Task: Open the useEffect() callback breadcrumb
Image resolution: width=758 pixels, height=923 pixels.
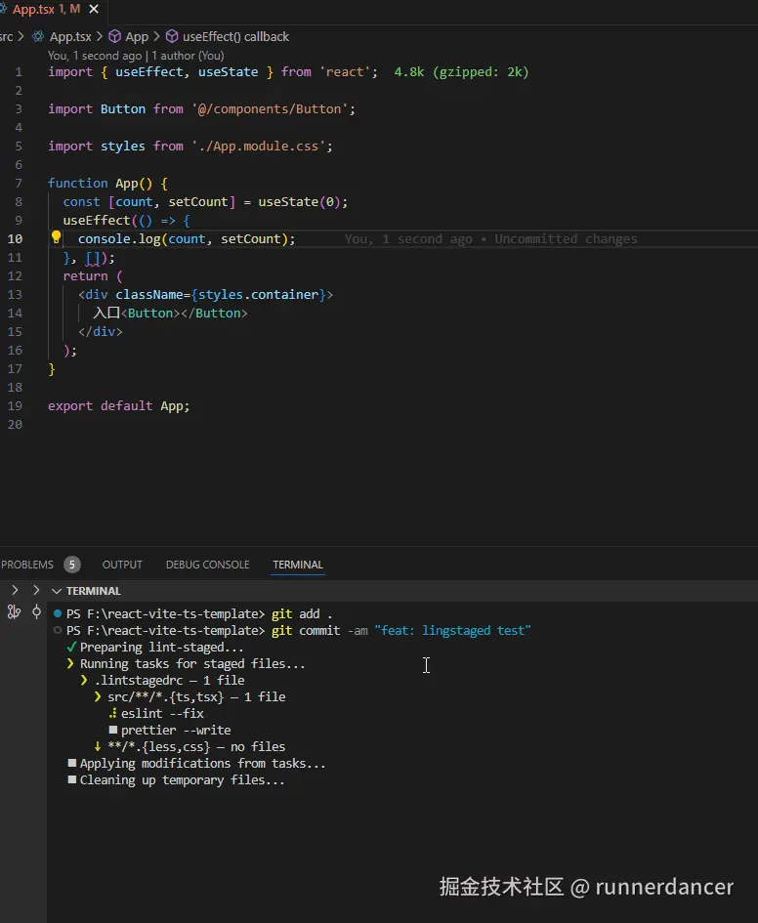Action: pyautogui.click(x=235, y=36)
